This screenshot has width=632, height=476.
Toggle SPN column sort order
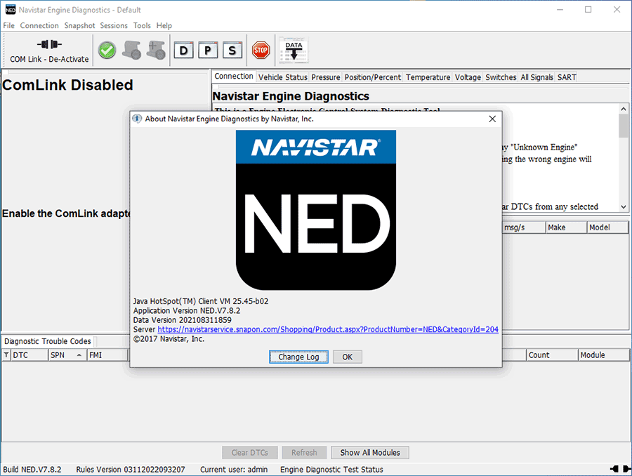(x=67, y=355)
